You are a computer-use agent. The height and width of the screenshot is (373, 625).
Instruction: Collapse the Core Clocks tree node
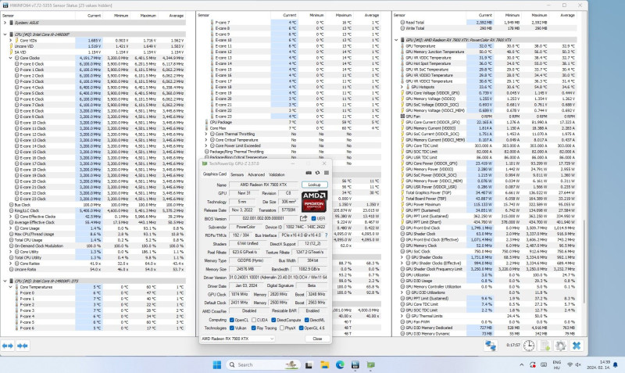(x=11, y=58)
